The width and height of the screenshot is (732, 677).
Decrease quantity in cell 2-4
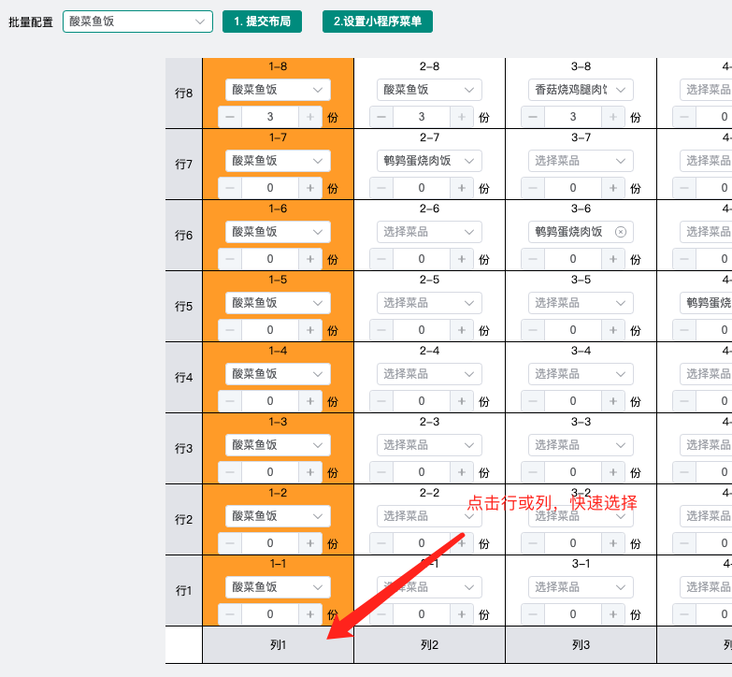click(381, 400)
